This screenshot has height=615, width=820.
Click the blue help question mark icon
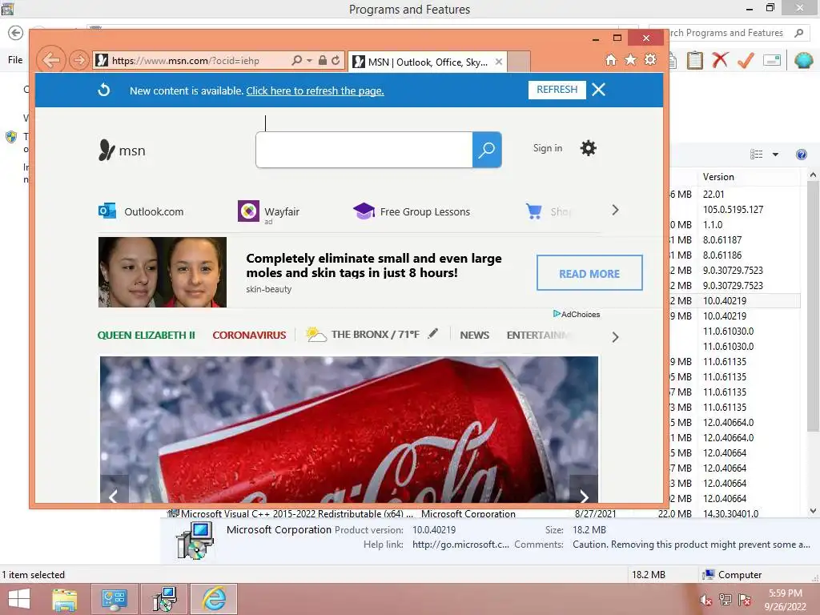pyautogui.click(x=801, y=154)
